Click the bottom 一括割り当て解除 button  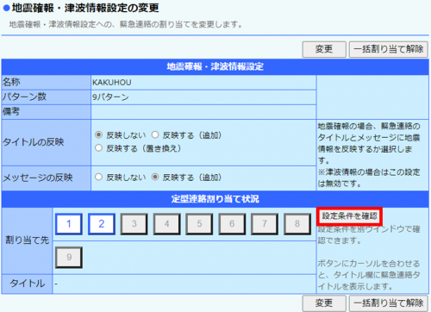389,303
